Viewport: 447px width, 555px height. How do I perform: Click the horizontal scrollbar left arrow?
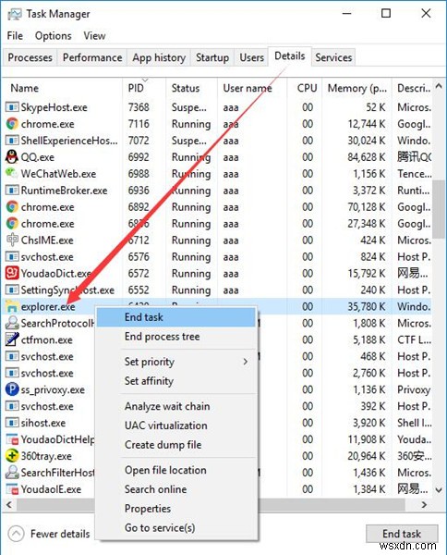[9, 504]
